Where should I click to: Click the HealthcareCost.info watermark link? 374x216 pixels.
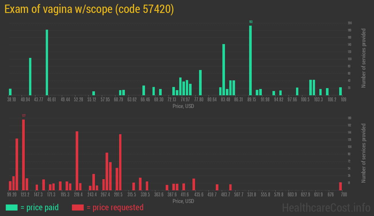326,207
